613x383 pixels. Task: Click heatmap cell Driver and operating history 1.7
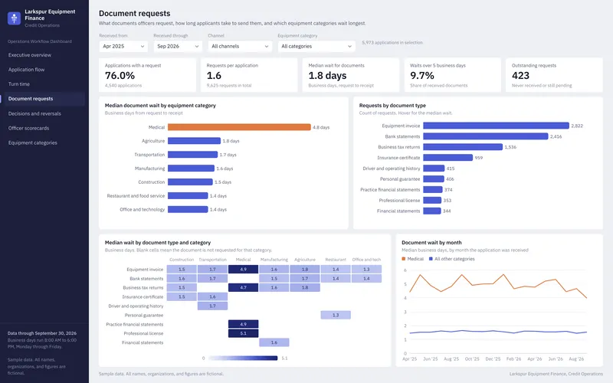click(213, 306)
